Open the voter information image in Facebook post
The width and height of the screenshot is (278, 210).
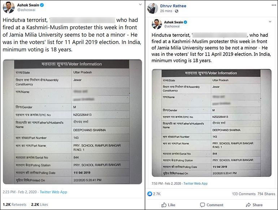point(211,123)
